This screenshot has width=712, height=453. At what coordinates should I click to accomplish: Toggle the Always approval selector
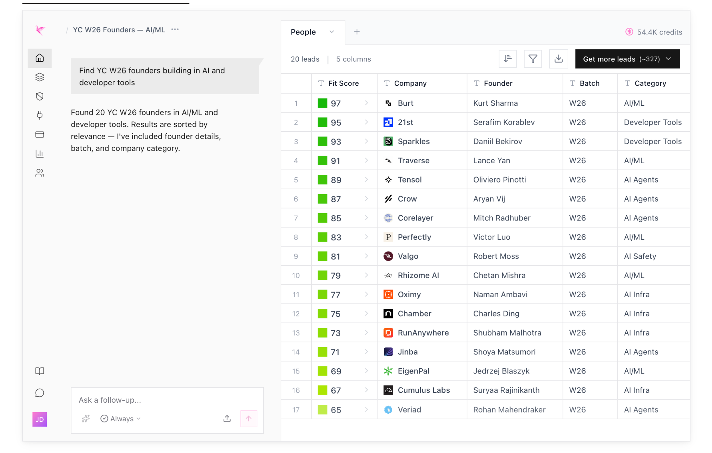[x=120, y=419]
